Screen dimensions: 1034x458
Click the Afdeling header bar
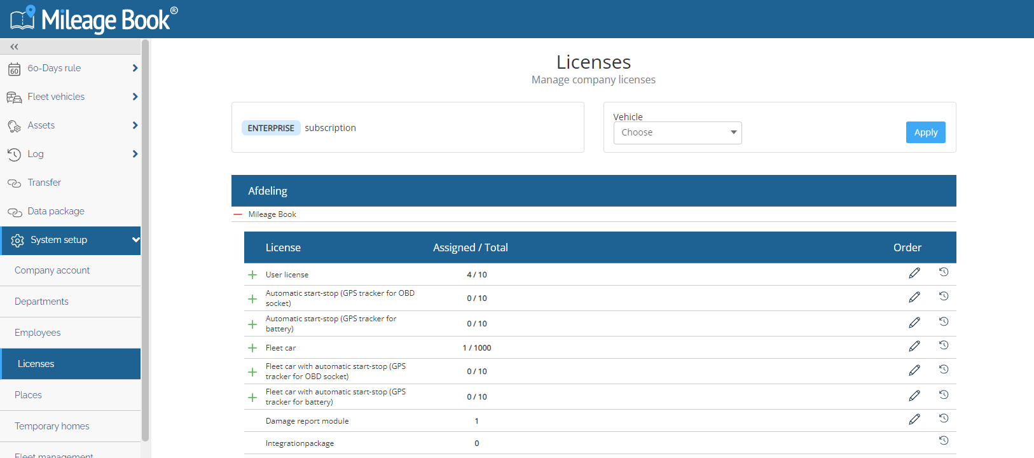point(594,191)
